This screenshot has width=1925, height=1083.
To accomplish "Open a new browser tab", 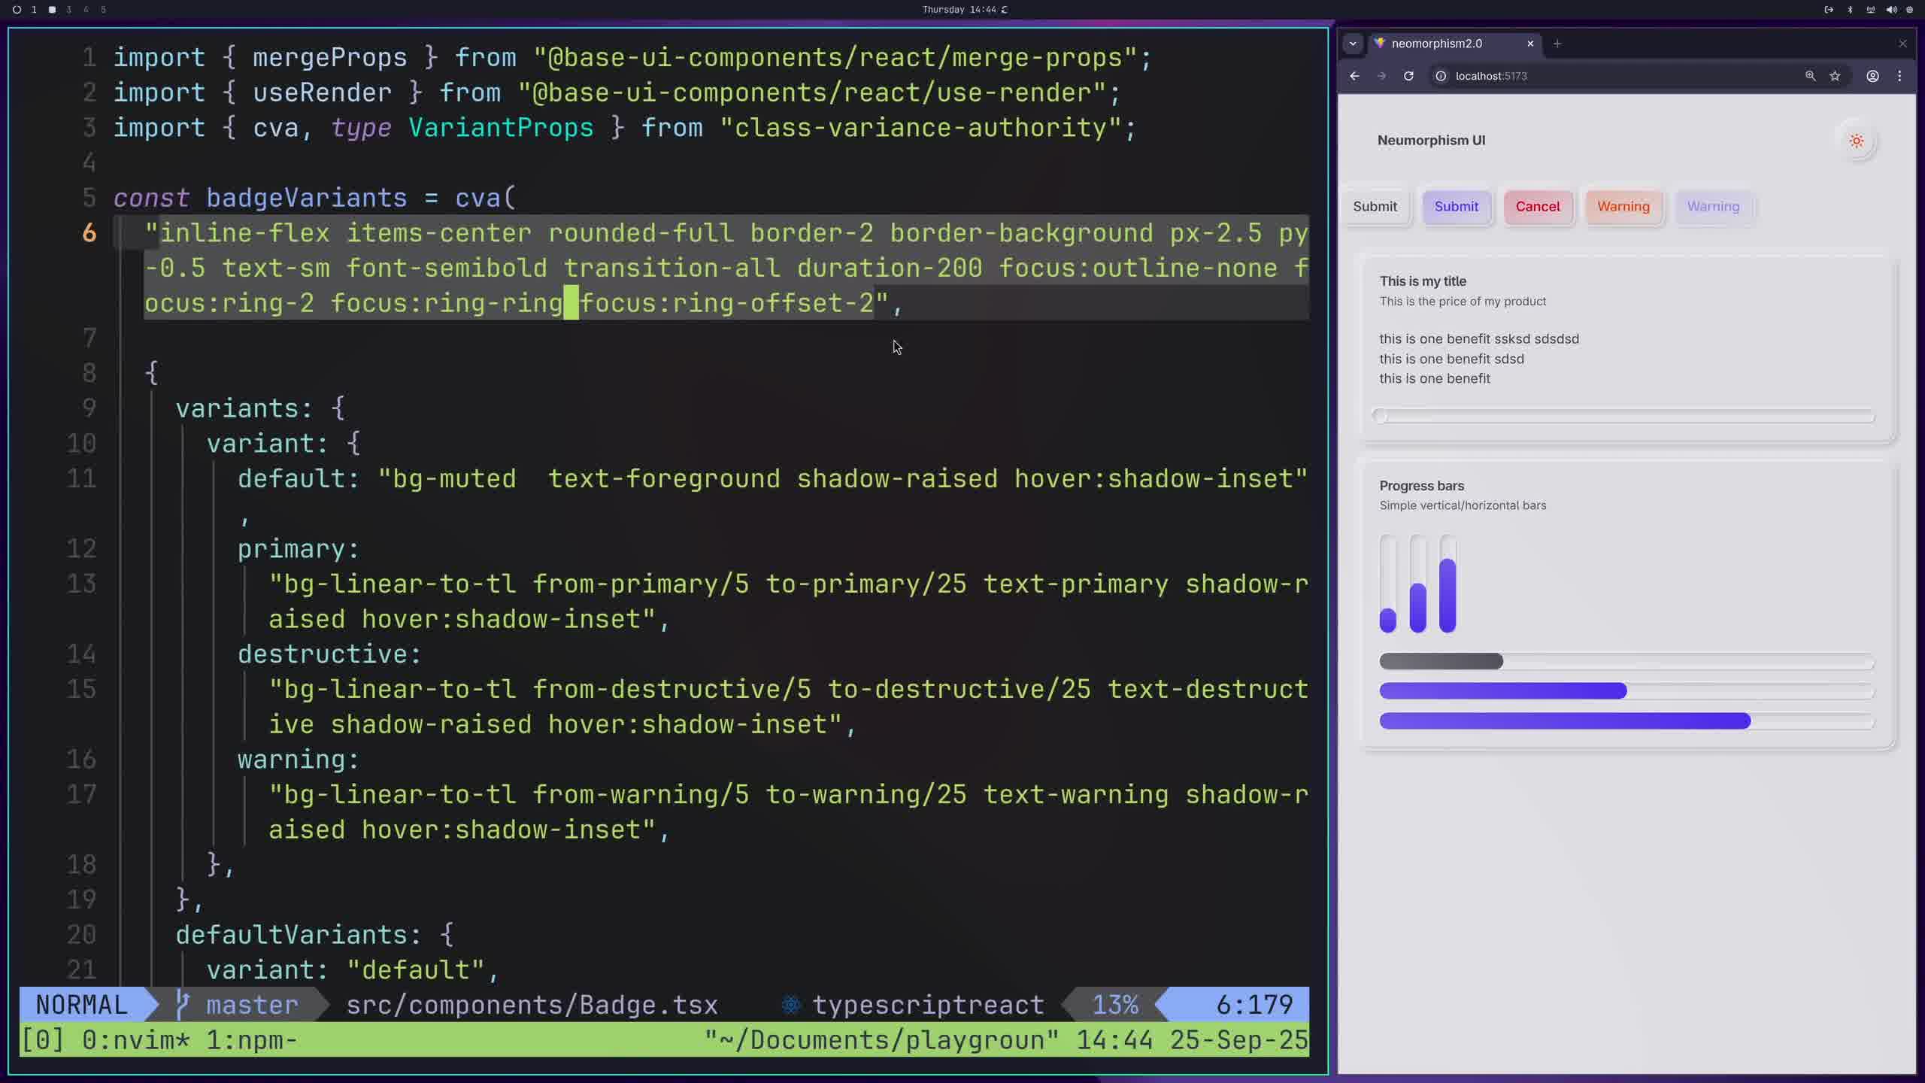I will tap(1557, 44).
